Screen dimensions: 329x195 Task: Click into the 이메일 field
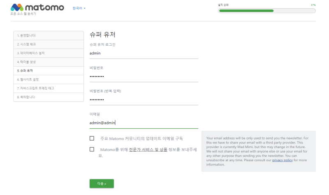(x=144, y=123)
